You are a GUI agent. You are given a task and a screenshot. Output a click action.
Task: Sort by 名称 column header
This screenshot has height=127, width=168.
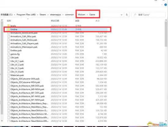click(x=9, y=21)
